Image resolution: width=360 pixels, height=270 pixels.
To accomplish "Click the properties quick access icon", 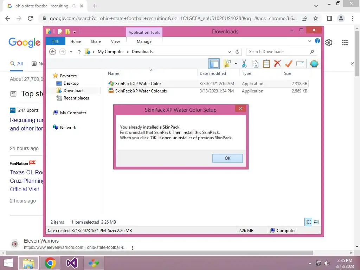I will [x=60, y=31].
